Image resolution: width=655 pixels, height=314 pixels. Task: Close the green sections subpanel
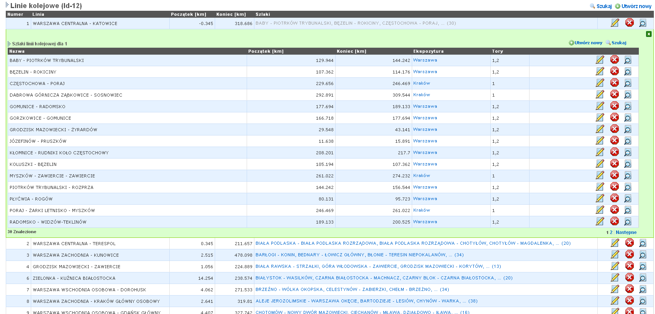click(648, 34)
